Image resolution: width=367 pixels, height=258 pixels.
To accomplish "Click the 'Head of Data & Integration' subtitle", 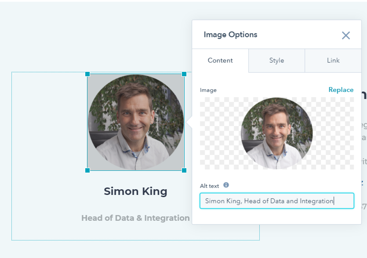I will coord(135,218).
